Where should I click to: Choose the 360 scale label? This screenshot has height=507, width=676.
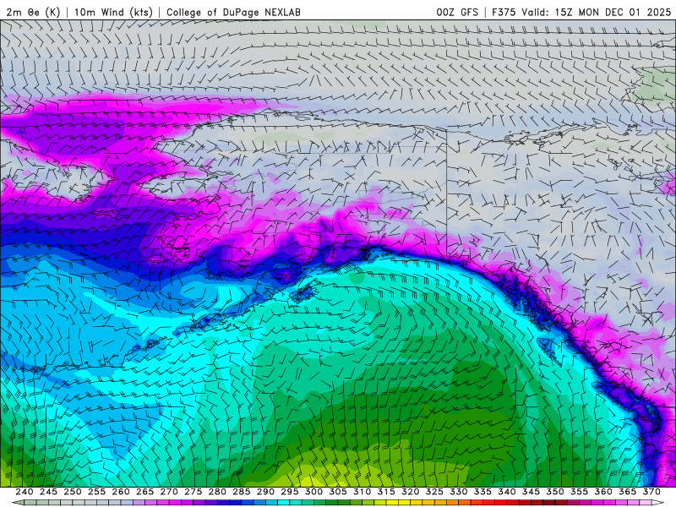coord(603,492)
